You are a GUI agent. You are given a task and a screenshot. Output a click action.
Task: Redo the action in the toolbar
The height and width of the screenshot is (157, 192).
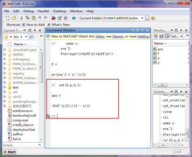pyautogui.click(x=46, y=18)
